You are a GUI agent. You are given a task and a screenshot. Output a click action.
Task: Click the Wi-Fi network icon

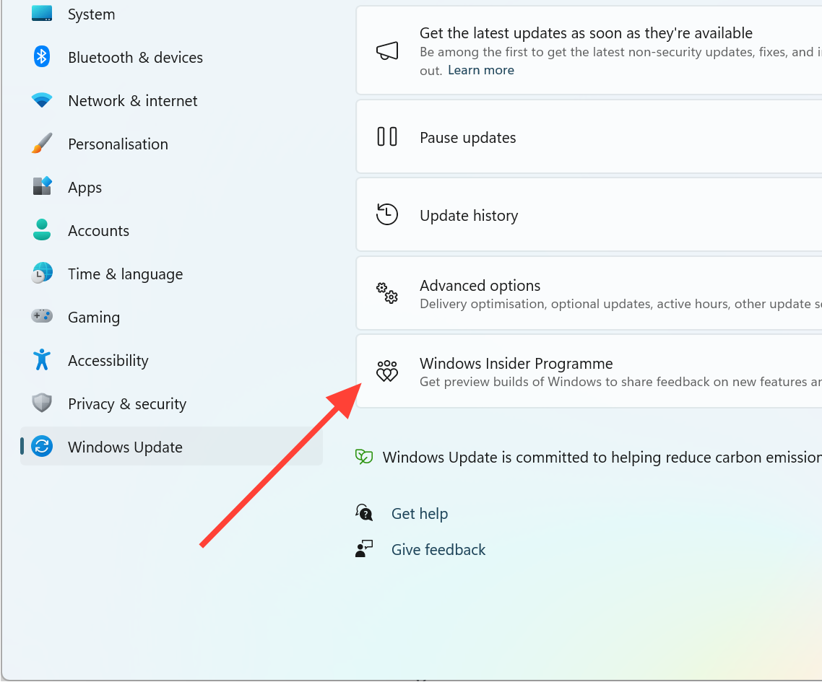42,100
